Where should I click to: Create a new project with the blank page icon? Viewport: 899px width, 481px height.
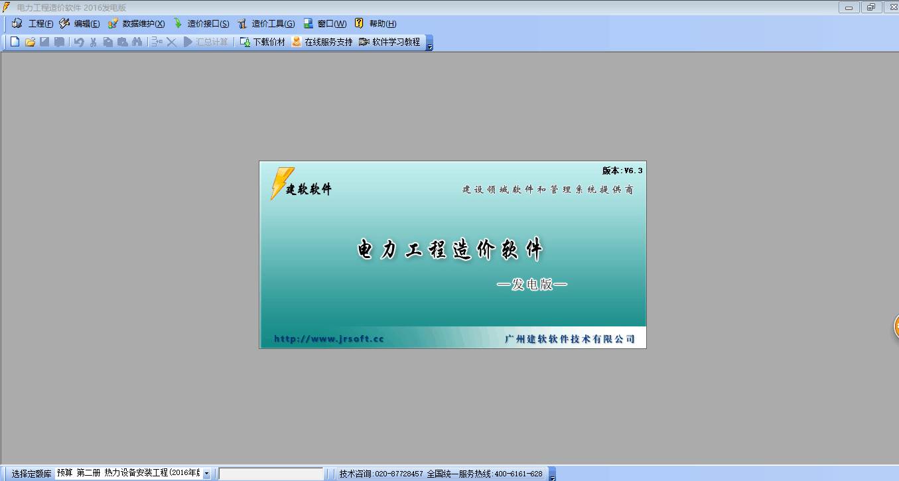tap(15, 42)
